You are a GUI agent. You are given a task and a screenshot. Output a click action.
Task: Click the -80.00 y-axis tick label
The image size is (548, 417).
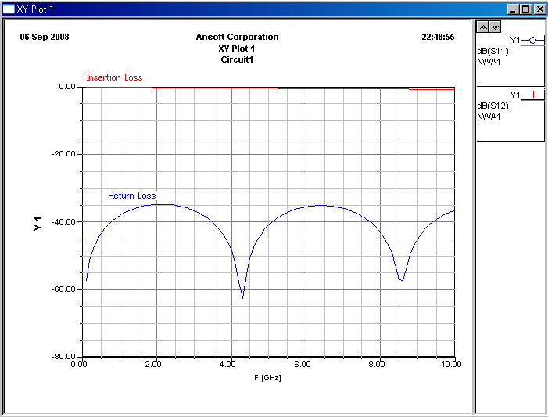pos(63,357)
